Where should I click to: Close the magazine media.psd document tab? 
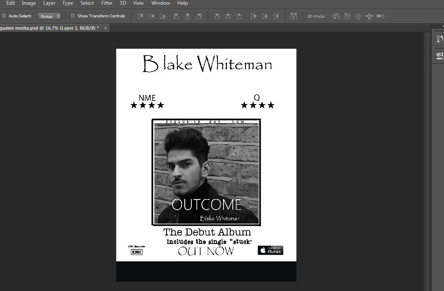[x=106, y=28]
